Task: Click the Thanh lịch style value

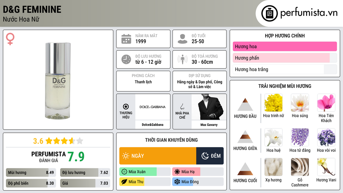Action: tap(143, 82)
